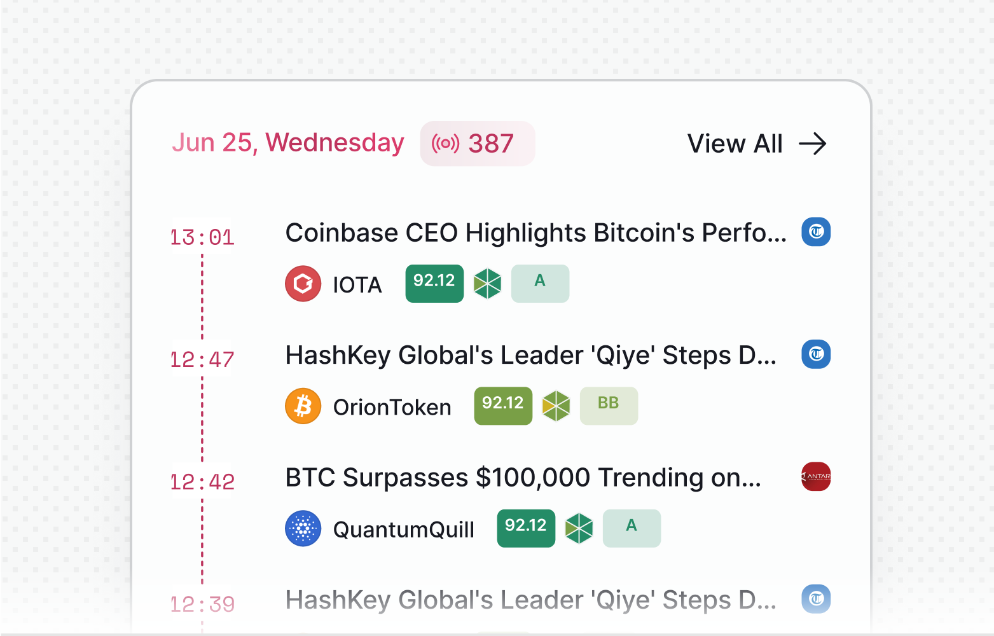Open the BTC Surpasses $100,000 headline

click(x=523, y=478)
